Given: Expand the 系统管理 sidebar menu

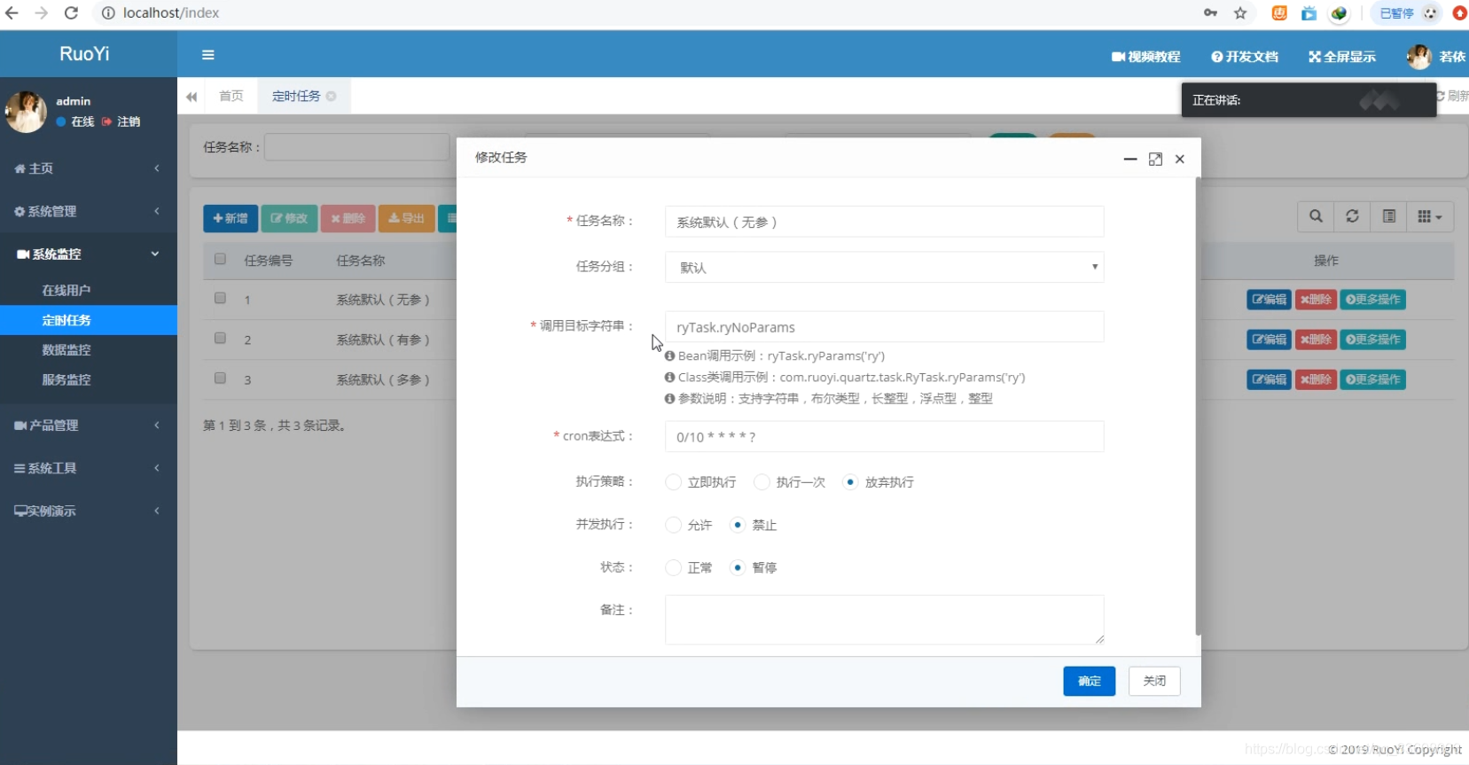Looking at the screenshot, I should (x=89, y=211).
